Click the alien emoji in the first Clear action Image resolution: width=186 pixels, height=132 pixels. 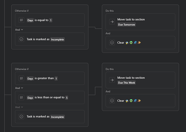[x=131, y=43]
